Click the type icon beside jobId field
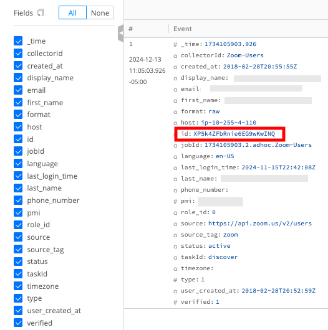328x330 pixels. (175, 146)
